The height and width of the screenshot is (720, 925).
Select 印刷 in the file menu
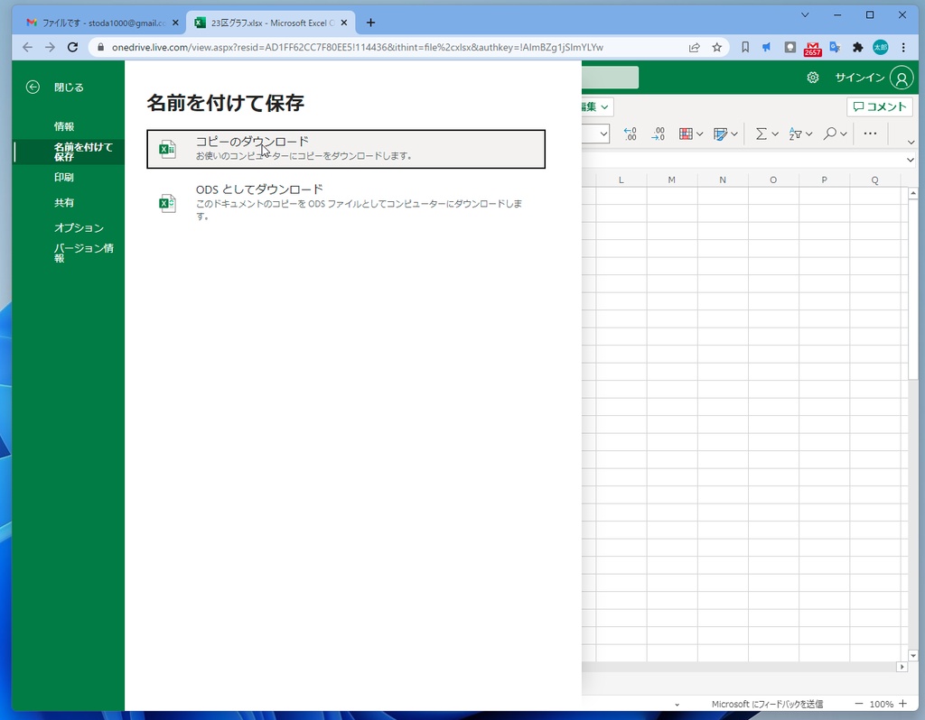[64, 177]
